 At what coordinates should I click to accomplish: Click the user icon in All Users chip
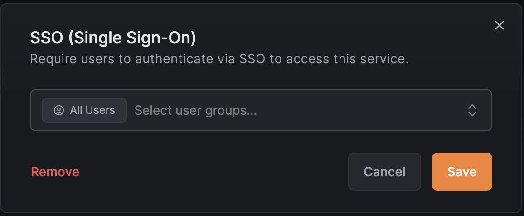[59, 110]
